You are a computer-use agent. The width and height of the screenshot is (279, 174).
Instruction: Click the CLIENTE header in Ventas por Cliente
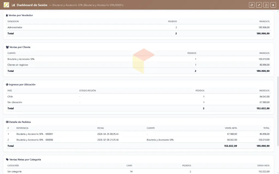click(x=11, y=53)
